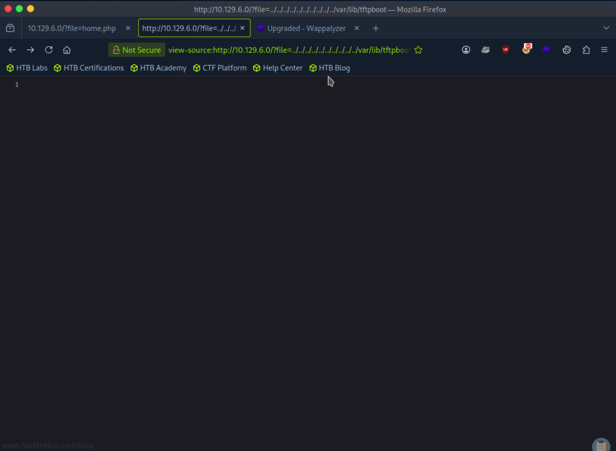
Task: Switch to the Upgraded - Wappalyzer tab
Action: pyautogui.click(x=306, y=28)
